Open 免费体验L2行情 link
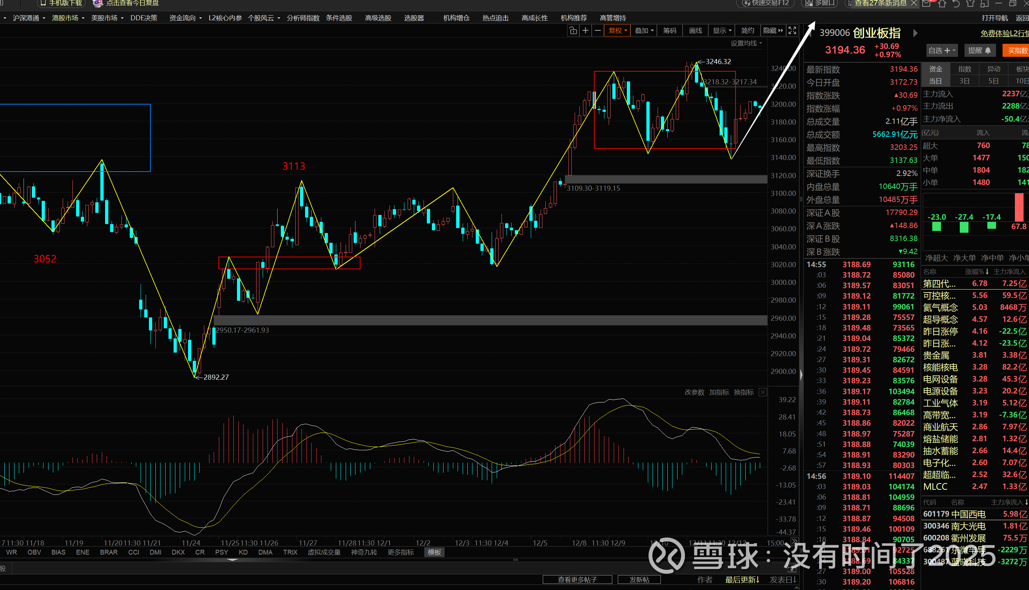Viewport: 1029px width, 590px height. (x=1004, y=34)
